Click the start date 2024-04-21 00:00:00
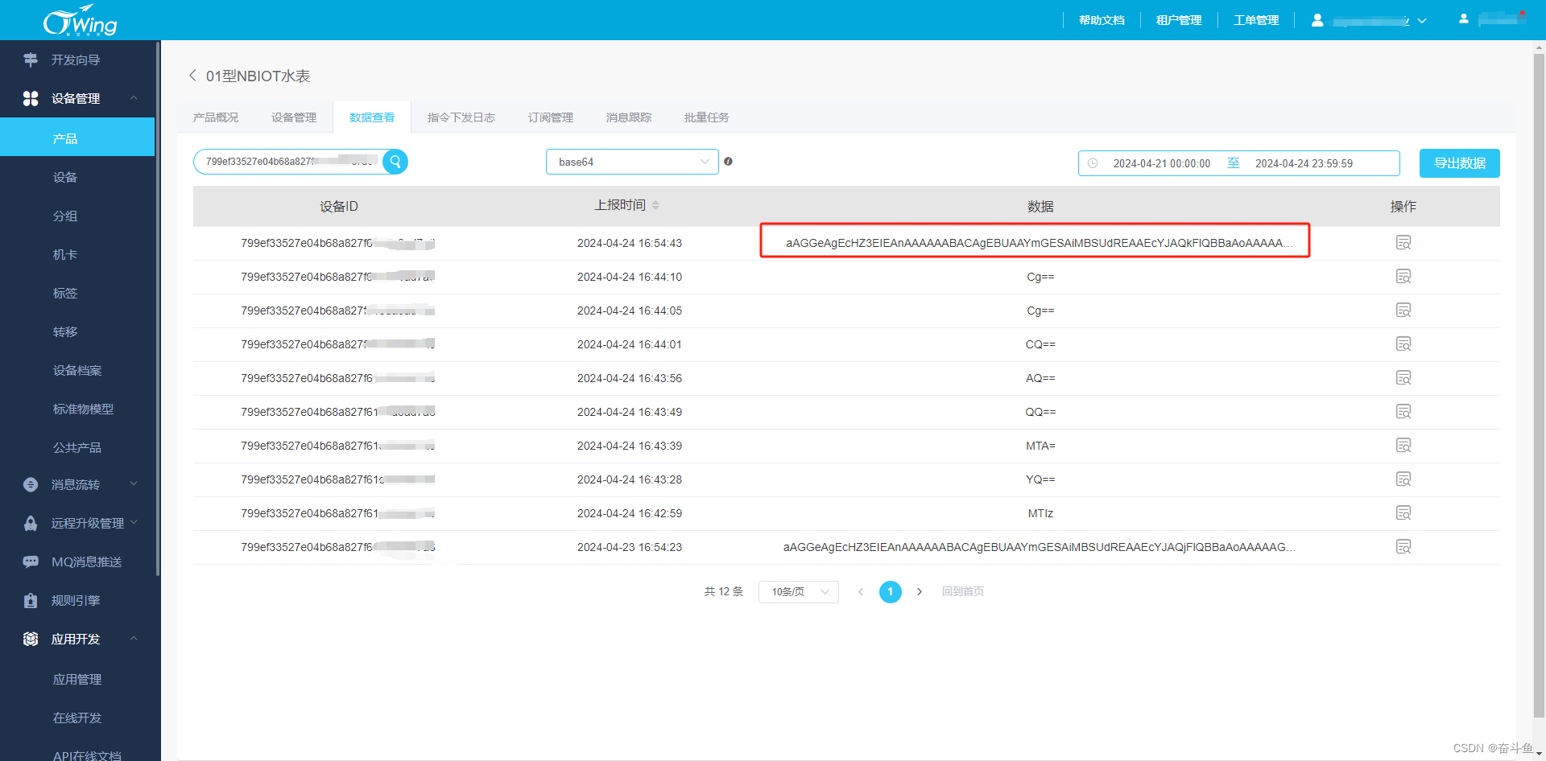This screenshot has height=761, width=1546. [x=1162, y=163]
